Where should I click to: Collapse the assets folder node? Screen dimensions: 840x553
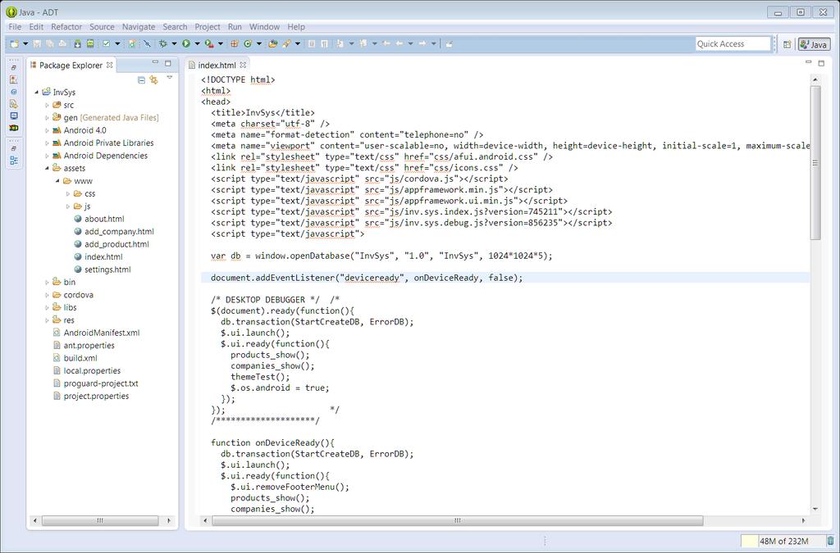[x=47, y=168]
